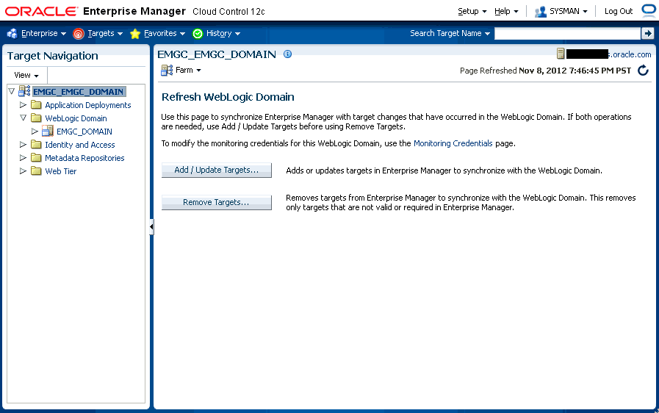Click the Favorites star icon

coord(135,34)
